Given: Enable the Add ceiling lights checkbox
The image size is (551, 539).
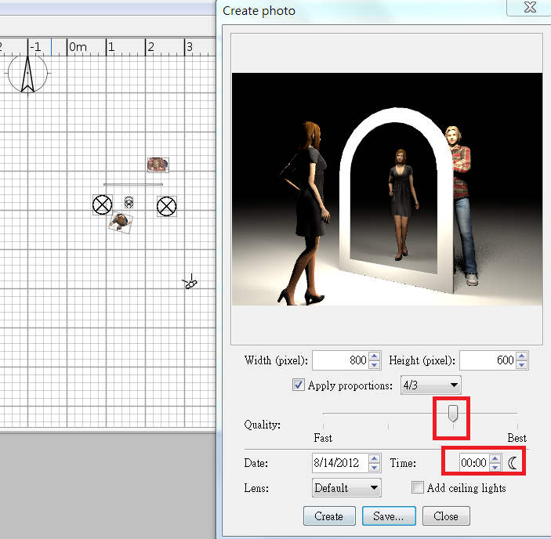Looking at the screenshot, I should point(419,487).
